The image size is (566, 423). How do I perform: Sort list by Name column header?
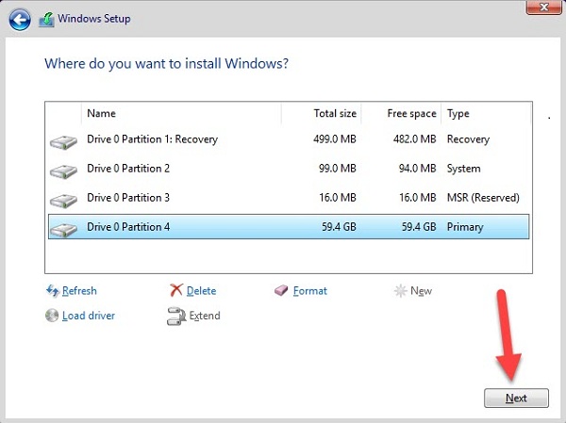pyautogui.click(x=179, y=113)
